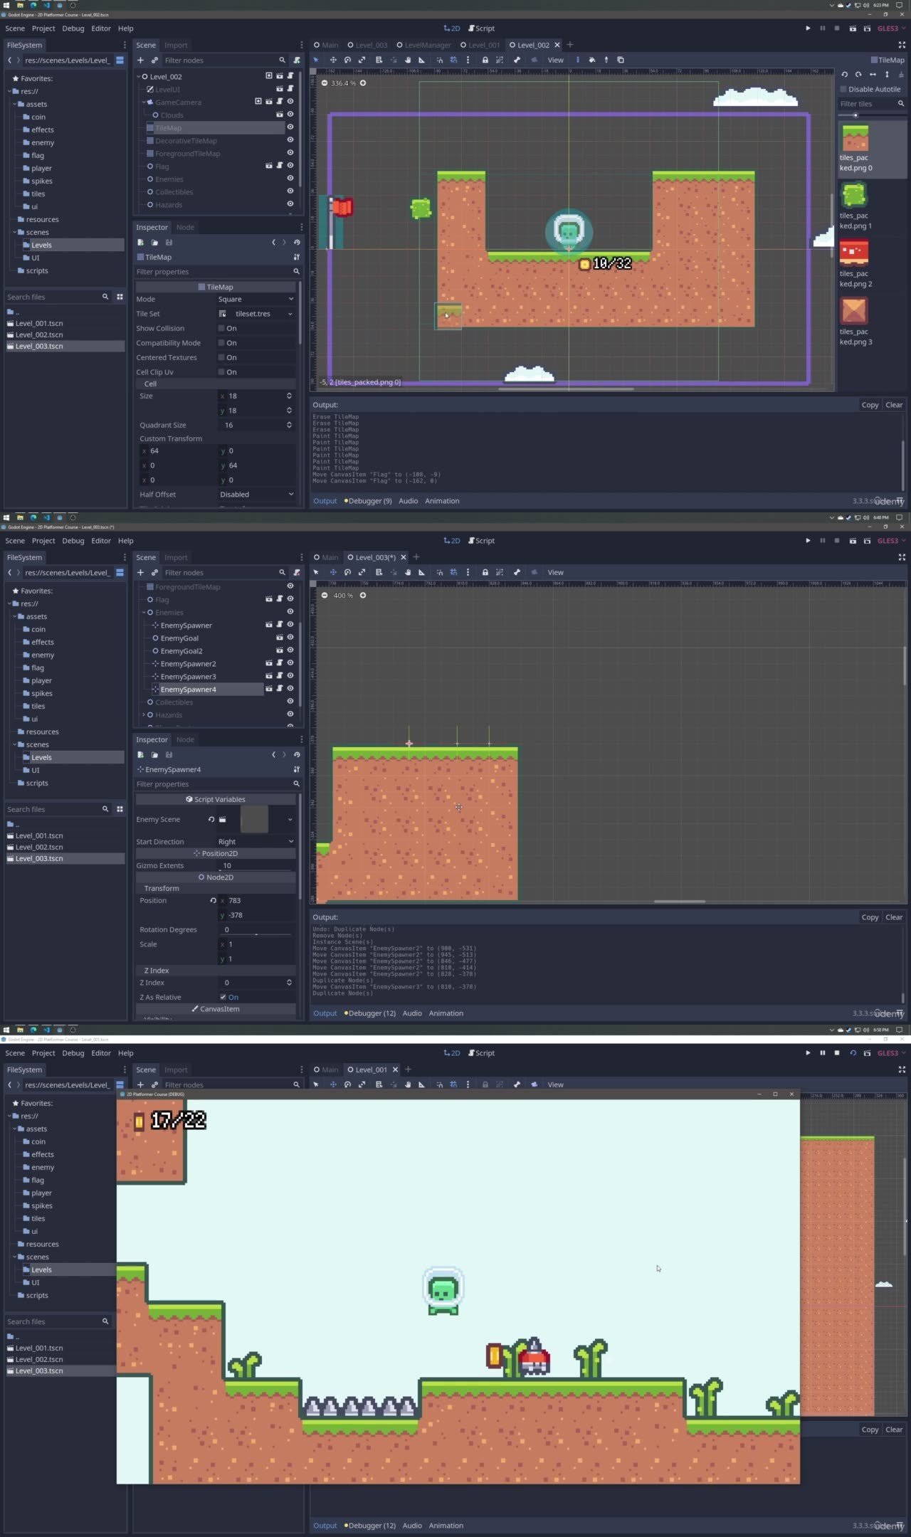
Task: Open the Clouds node scene in editor
Action: tap(280, 115)
